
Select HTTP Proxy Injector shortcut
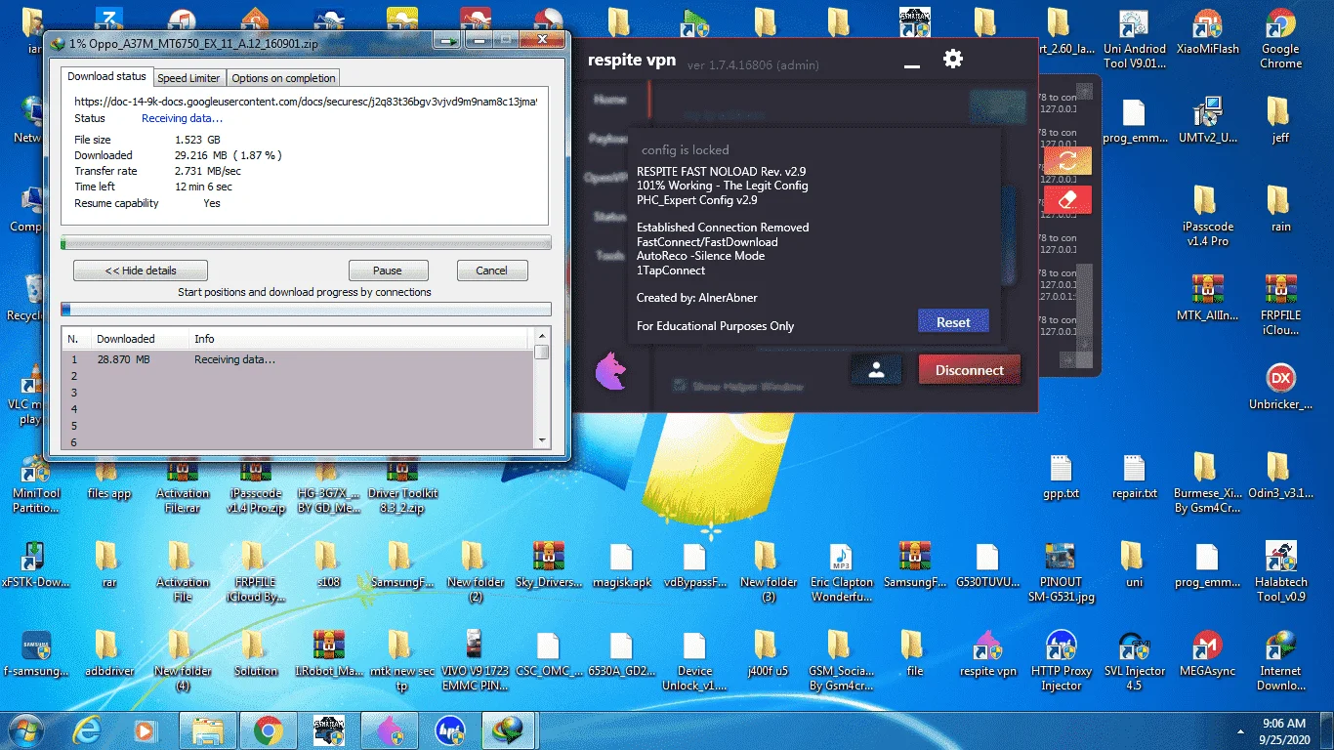point(1061,661)
